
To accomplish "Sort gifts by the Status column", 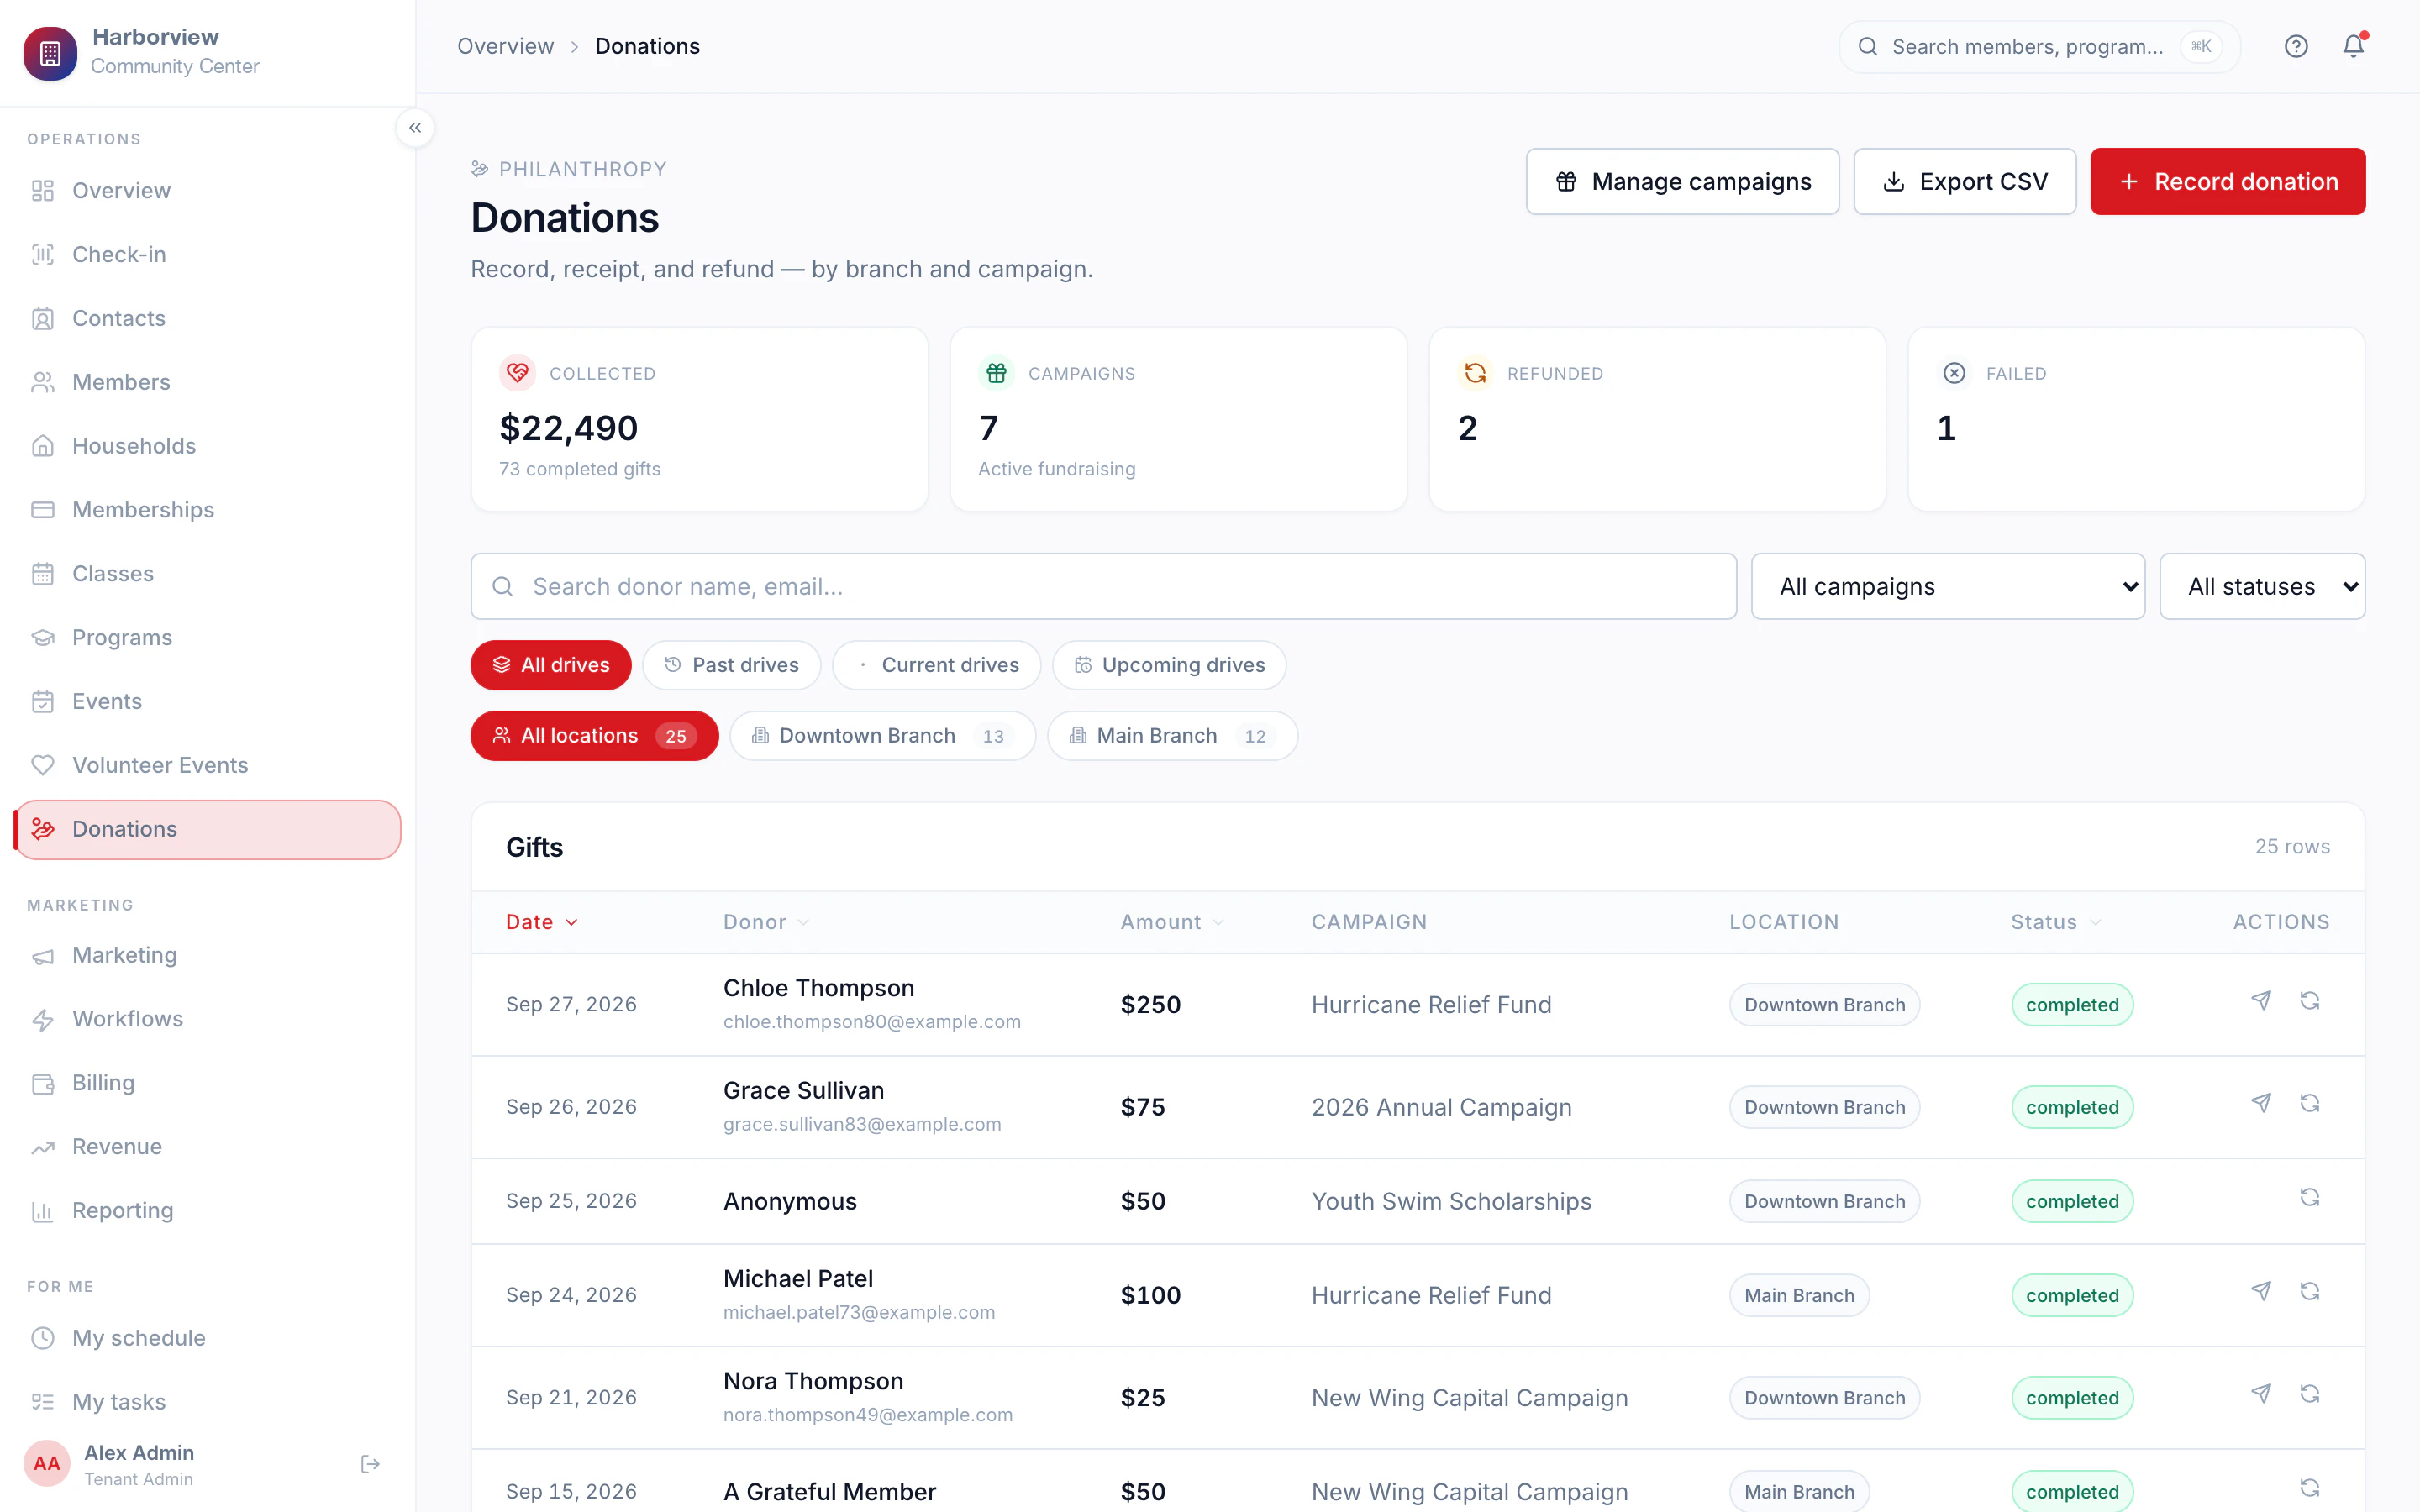I will click(2056, 922).
